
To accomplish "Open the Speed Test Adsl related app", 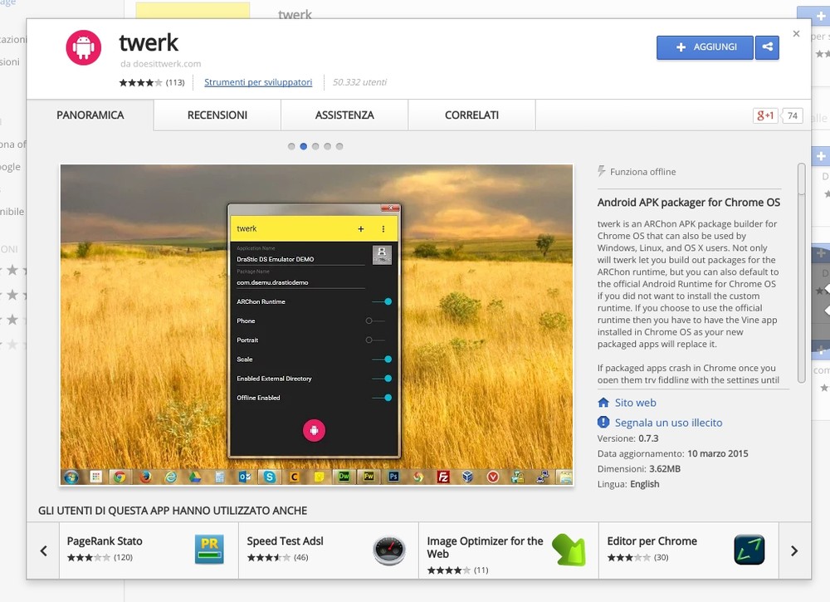I will pyautogui.click(x=329, y=551).
